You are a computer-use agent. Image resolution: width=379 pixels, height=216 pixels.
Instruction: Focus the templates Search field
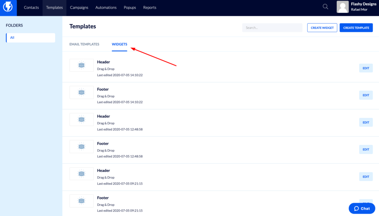pos(272,28)
